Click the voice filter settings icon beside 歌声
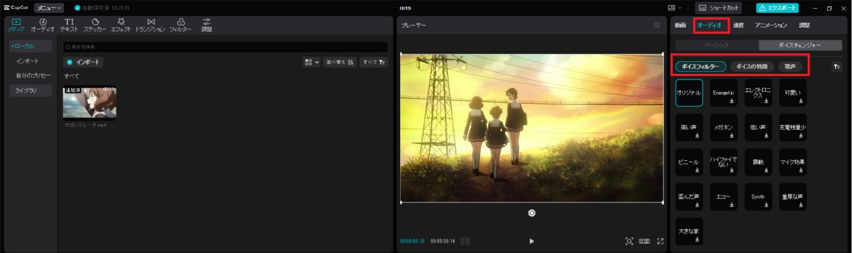The image size is (852, 253). click(x=837, y=67)
